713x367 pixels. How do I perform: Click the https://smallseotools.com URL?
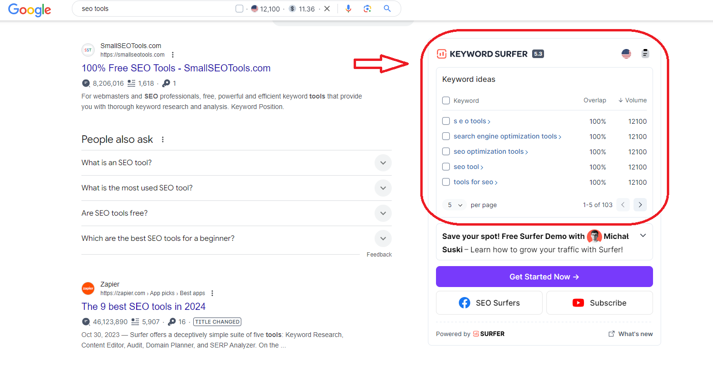132,55
